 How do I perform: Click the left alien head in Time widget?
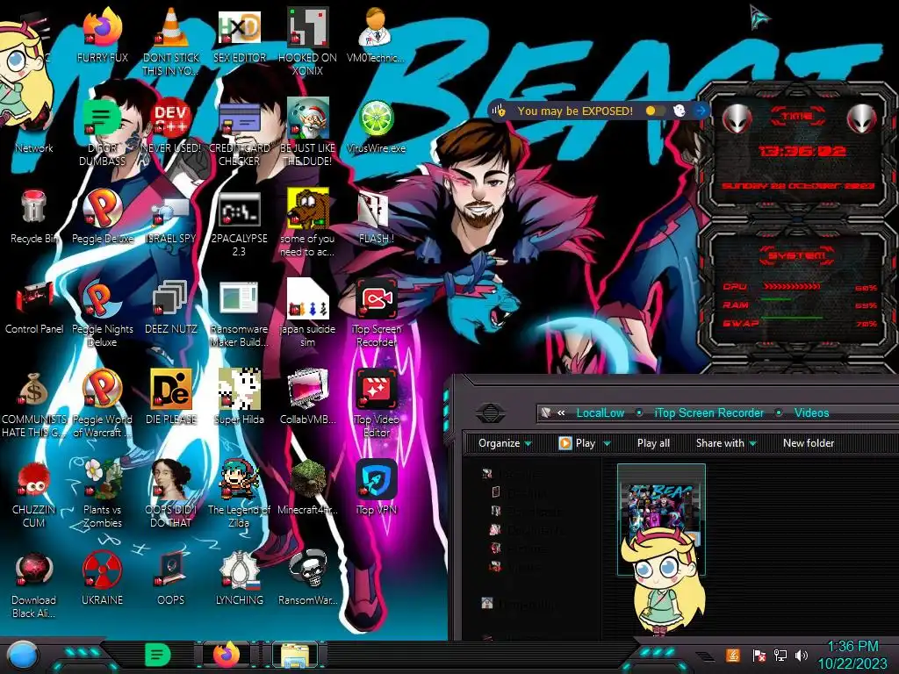tap(737, 119)
